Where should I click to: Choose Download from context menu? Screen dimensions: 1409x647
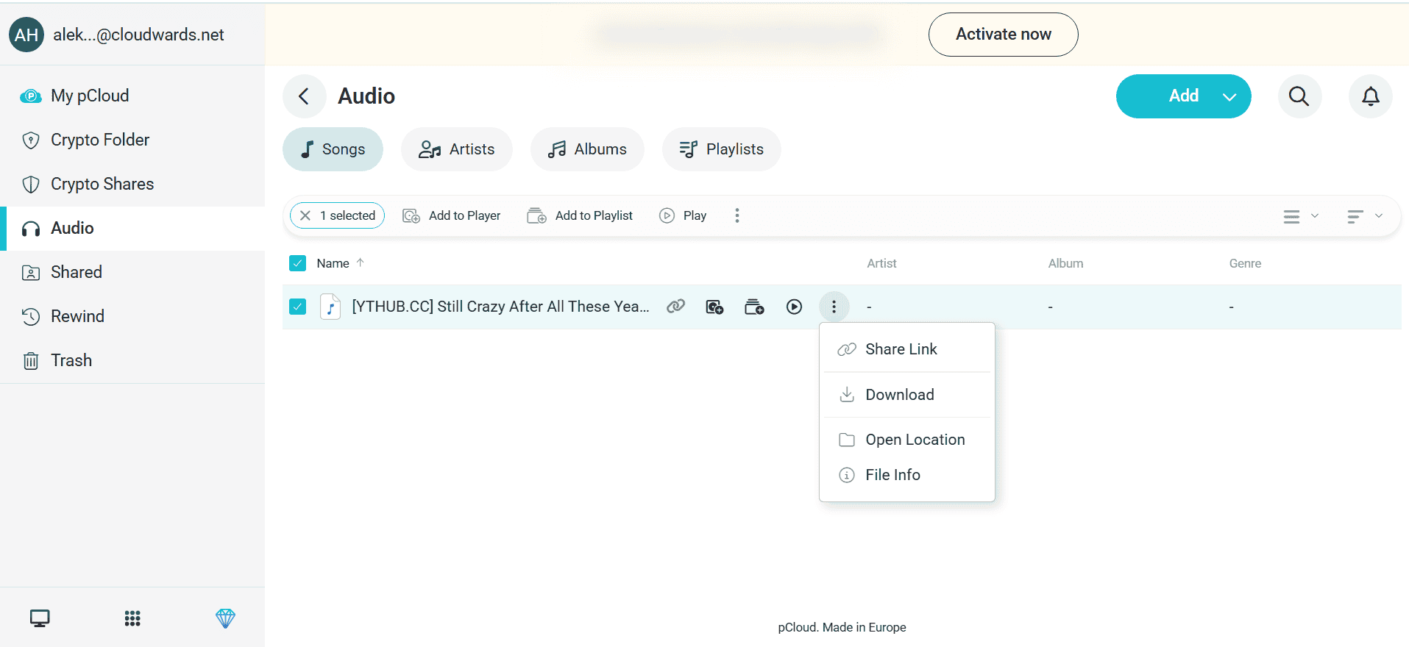[x=907, y=395]
